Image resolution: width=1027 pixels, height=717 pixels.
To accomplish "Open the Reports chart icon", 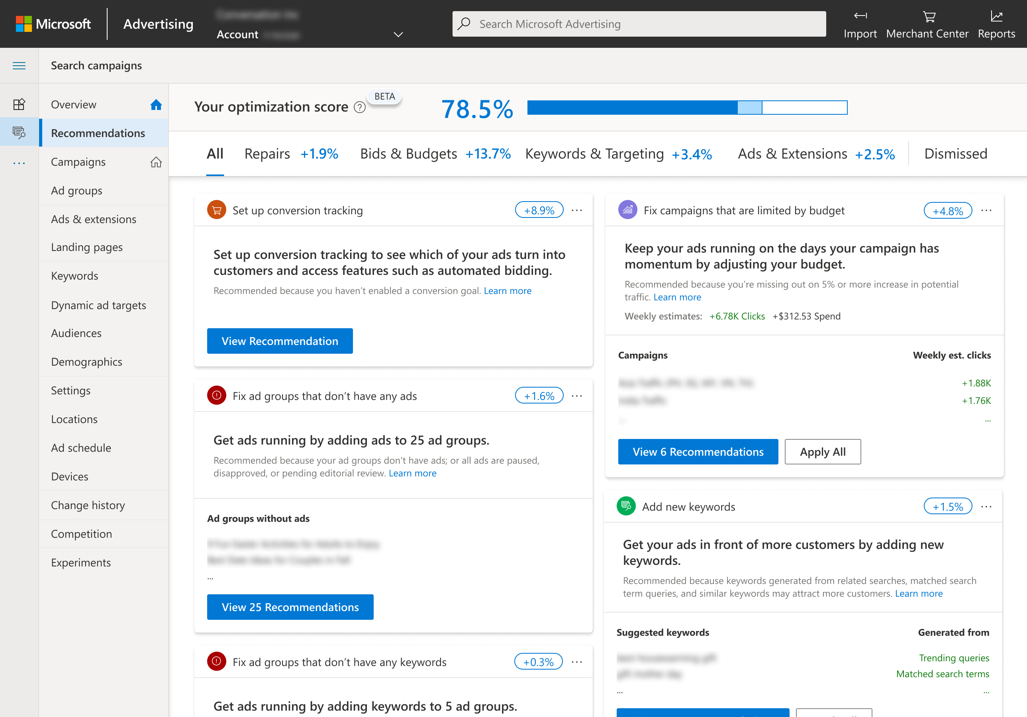I will tap(996, 17).
